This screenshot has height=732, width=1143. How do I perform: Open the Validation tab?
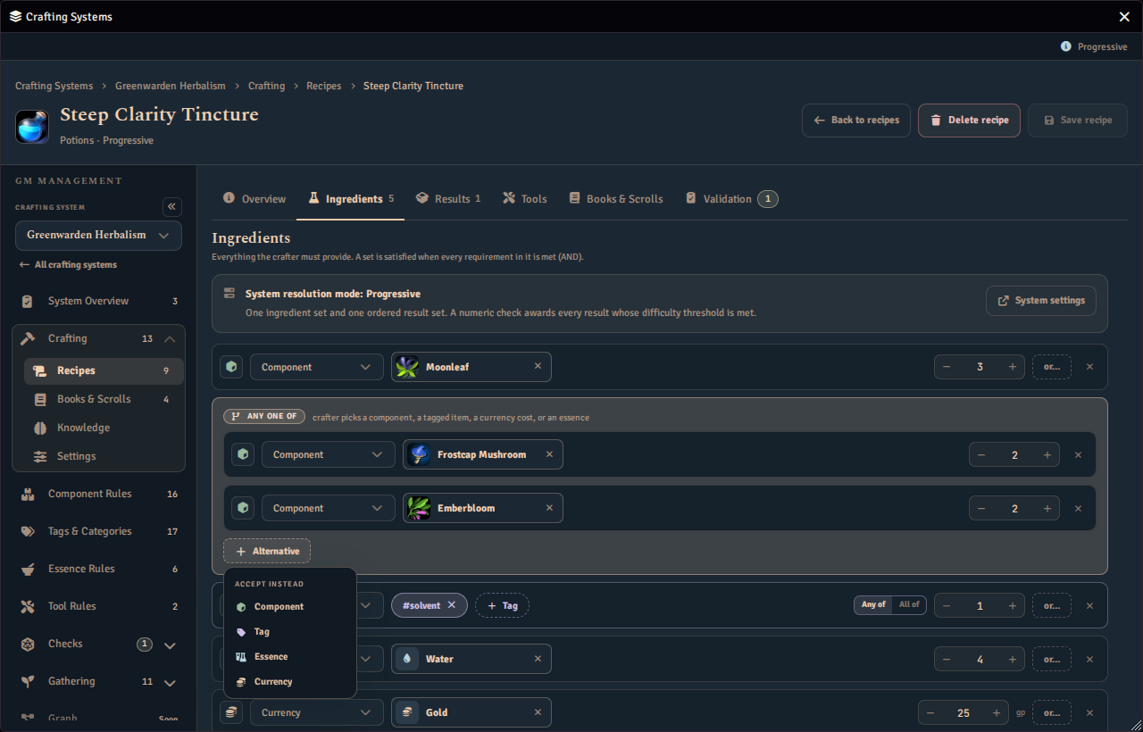731,199
